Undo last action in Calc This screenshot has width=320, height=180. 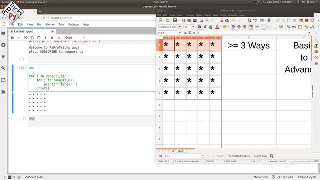[233, 20]
